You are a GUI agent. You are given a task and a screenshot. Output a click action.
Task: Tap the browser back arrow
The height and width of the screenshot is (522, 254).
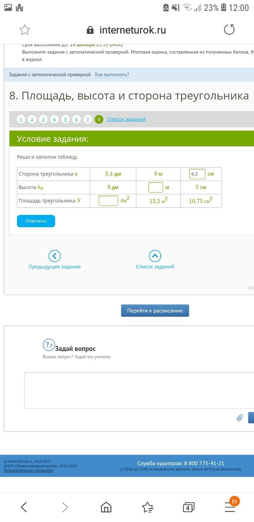tap(24, 507)
